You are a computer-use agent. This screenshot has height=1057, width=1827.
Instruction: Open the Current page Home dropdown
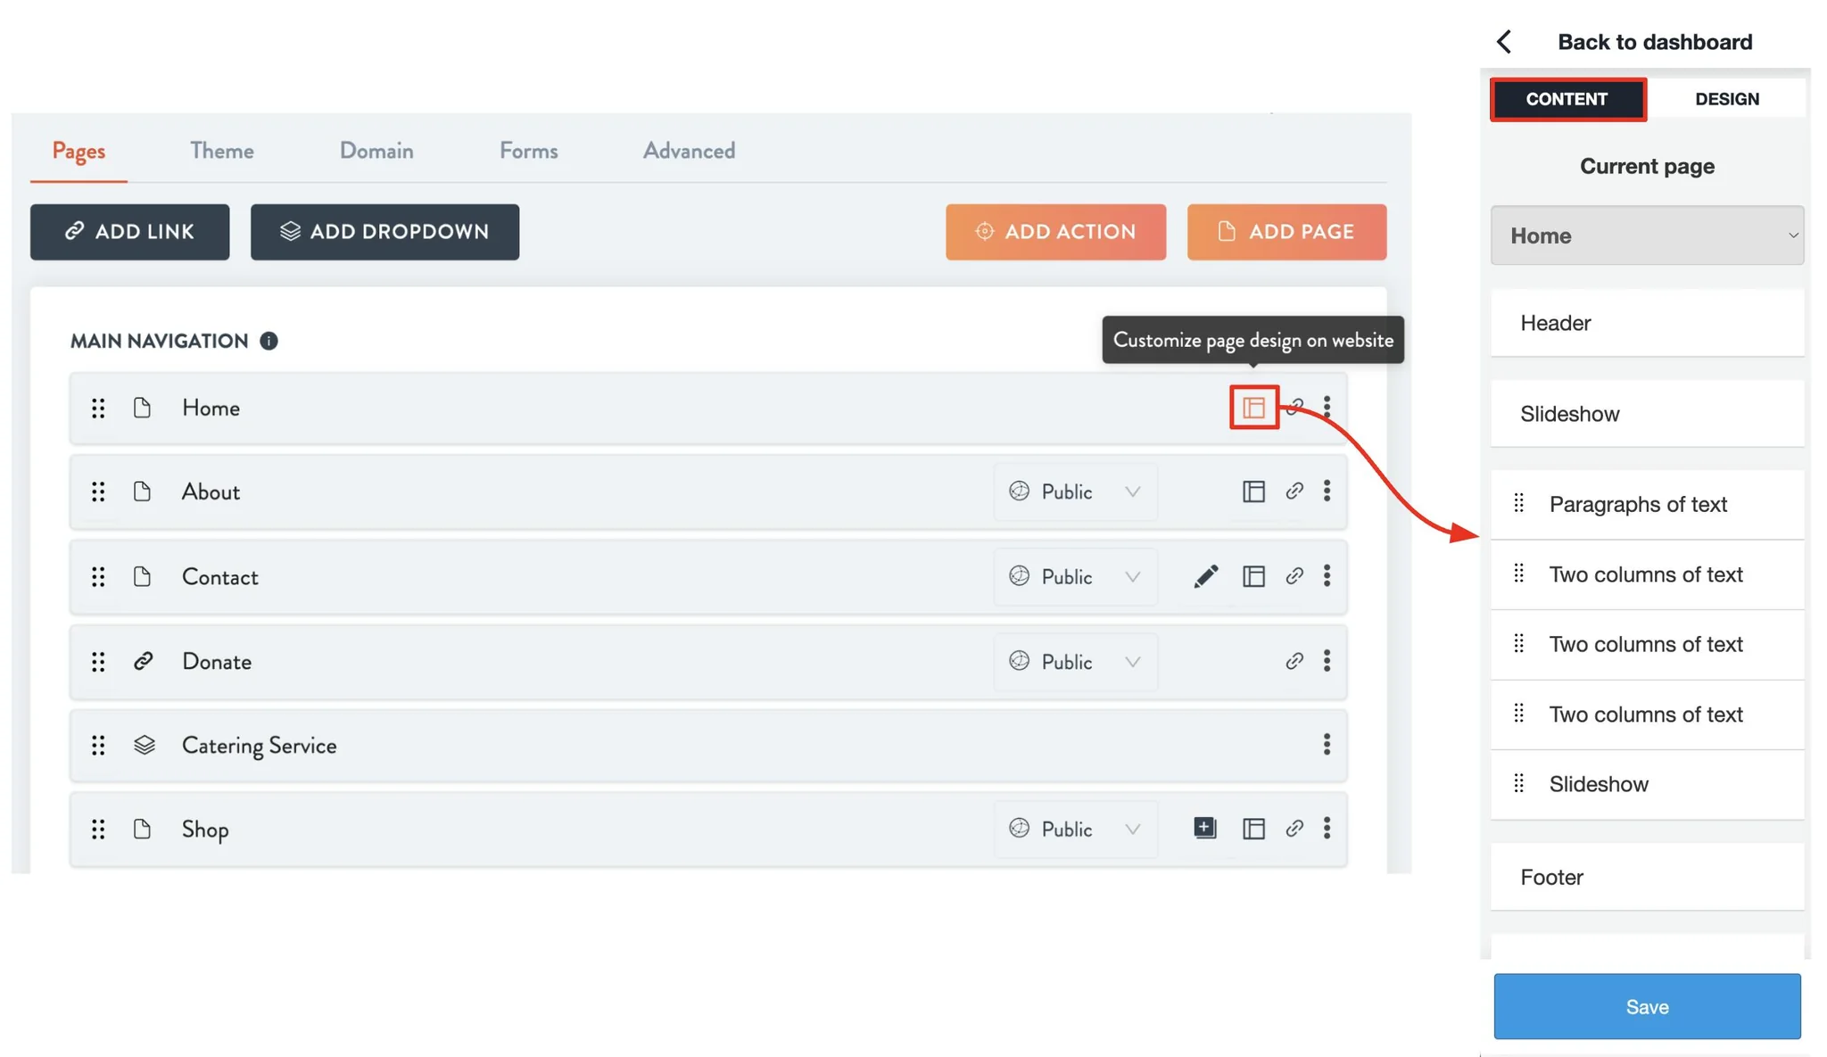(x=1647, y=235)
